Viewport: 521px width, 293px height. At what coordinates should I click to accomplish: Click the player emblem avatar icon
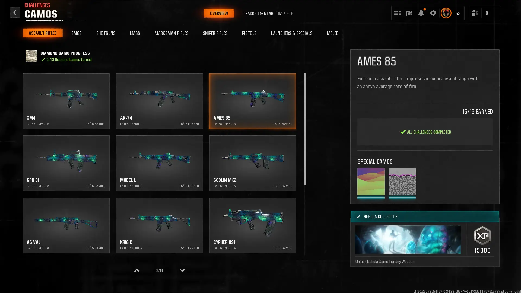tap(446, 13)
